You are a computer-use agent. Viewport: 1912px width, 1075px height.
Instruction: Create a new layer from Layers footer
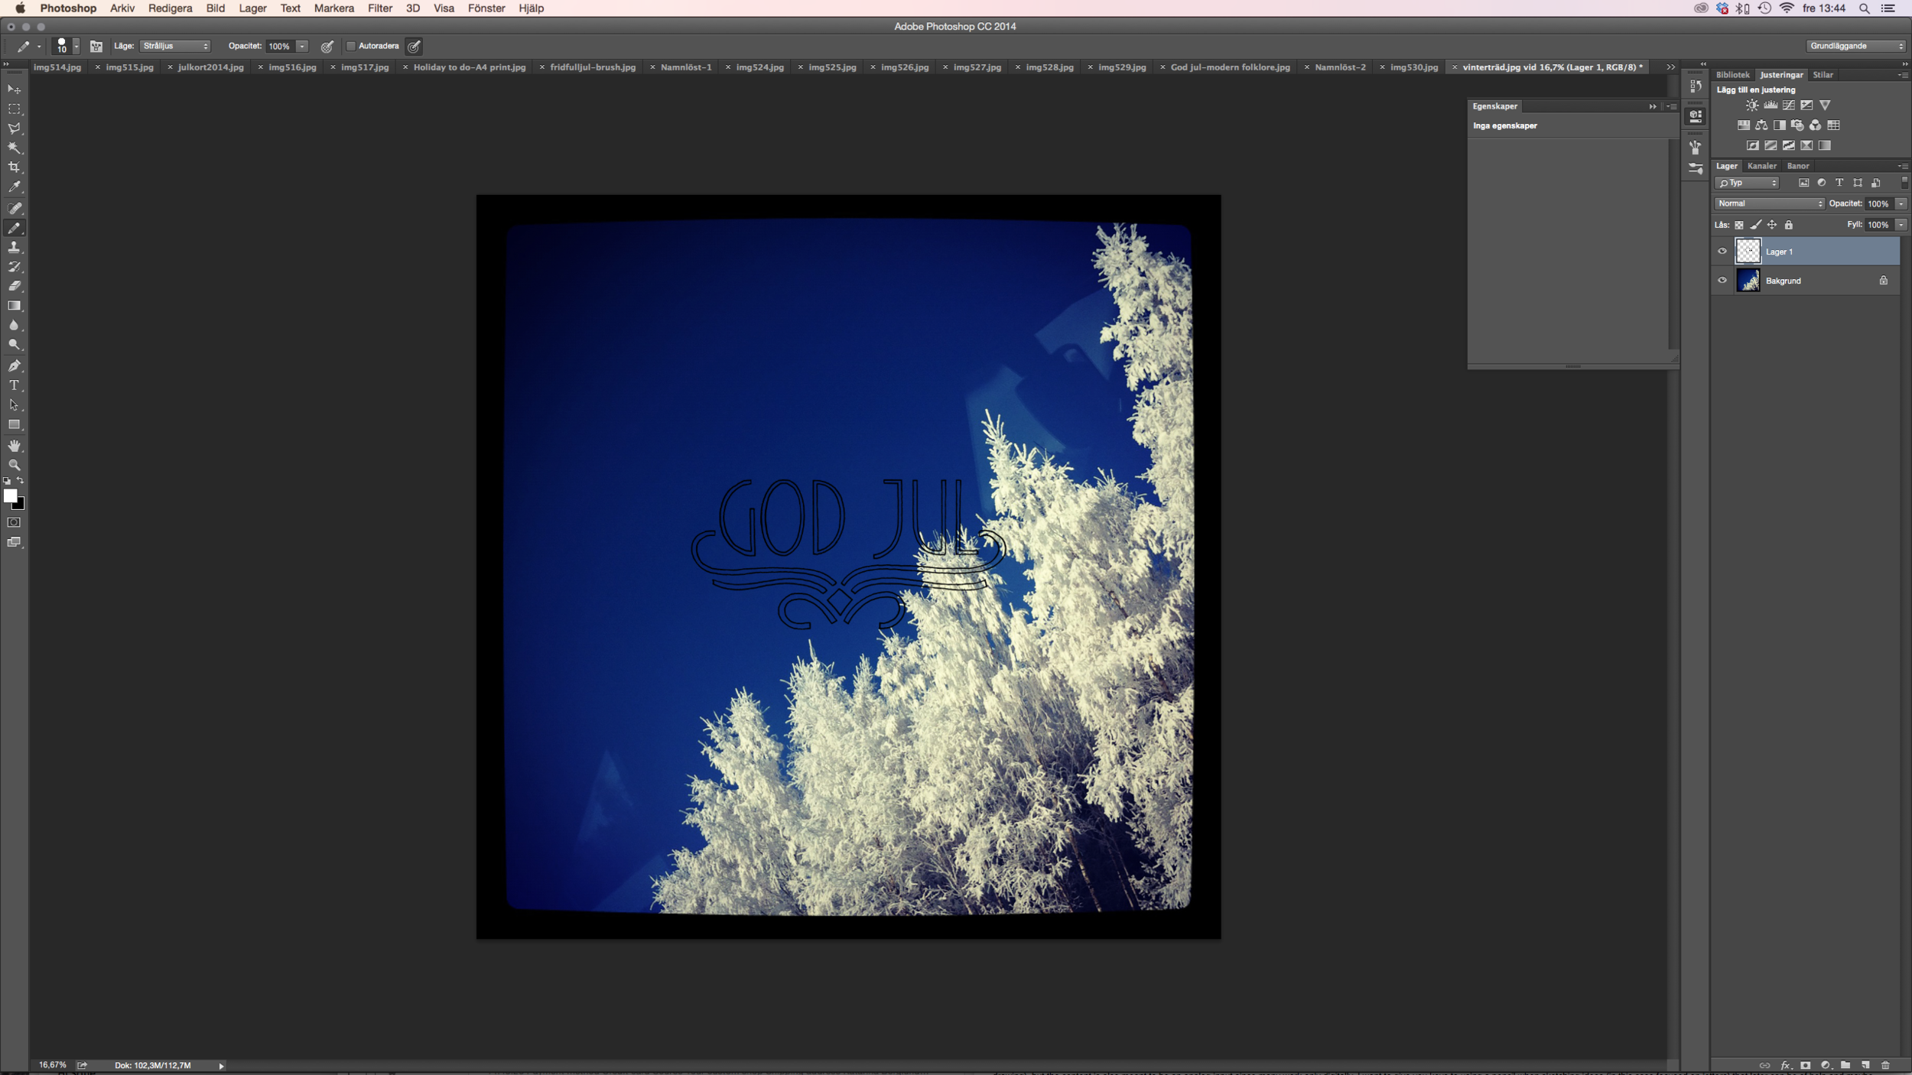click(x=1865, y=1065)
